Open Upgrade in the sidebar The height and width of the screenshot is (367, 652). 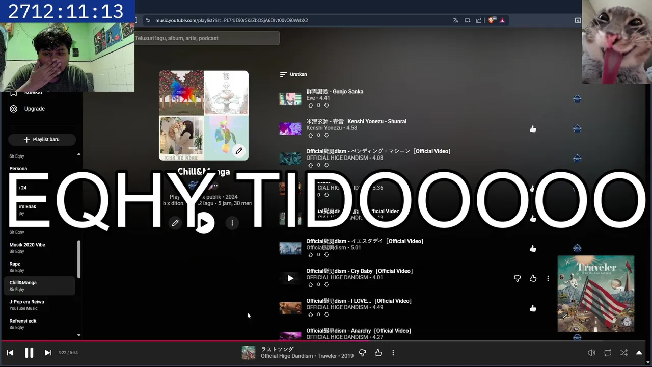click(35, 109)
